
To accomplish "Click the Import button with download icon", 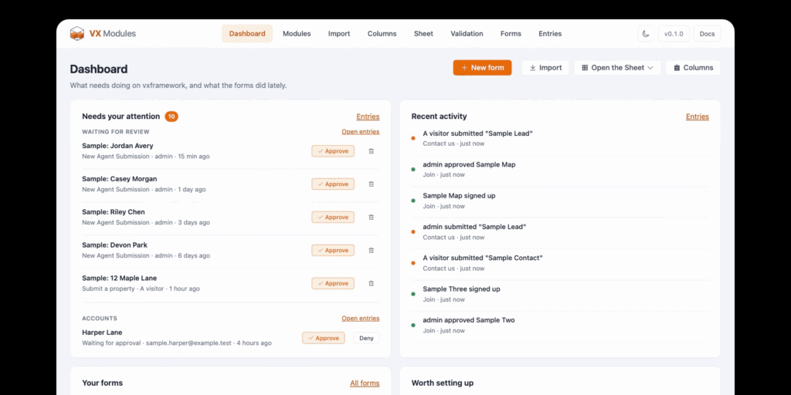I will click(545, 68).
